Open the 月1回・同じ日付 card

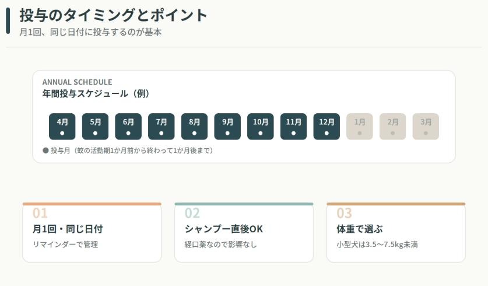click(x=92, y=233)
